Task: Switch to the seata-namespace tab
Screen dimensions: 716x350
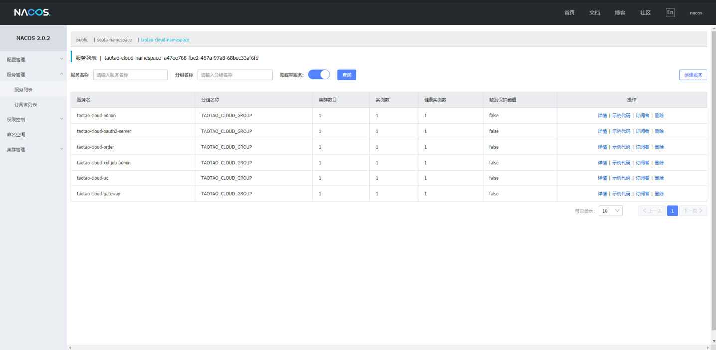Action: [x=114, y=40]
